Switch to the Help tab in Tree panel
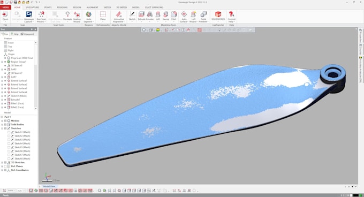 click(14, 34)
